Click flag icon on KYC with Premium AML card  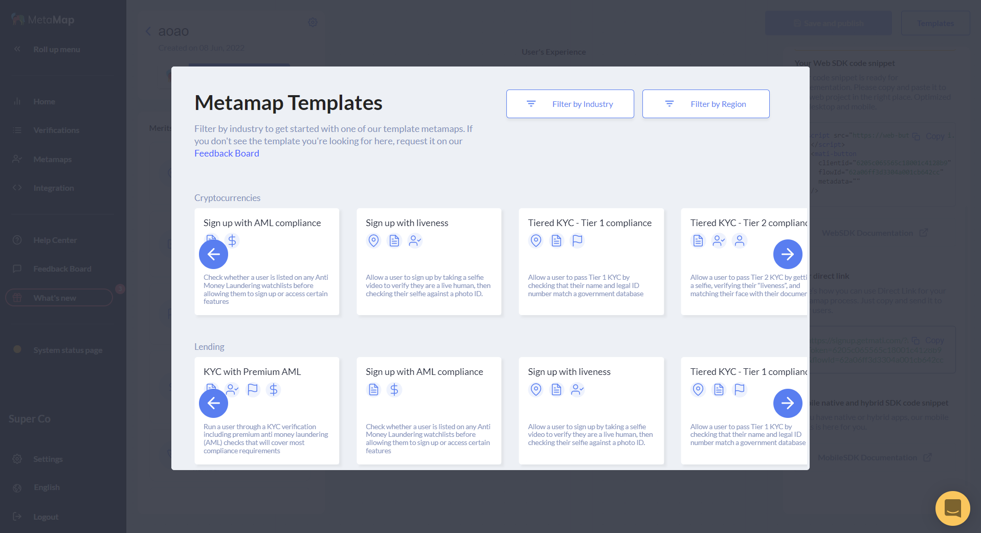(253, 390)
